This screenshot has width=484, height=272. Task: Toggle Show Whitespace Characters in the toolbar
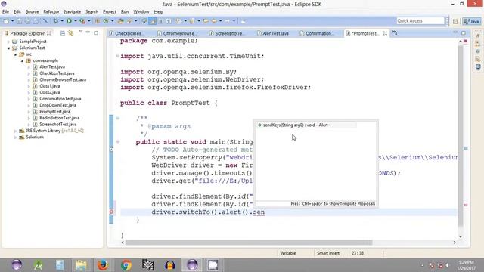click(x=169, y=21)
